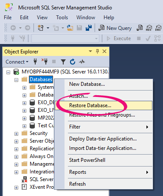Screen dimensions: 163x196
Task: Open the Filter submenu in context menu
Action: pos(104,127)
